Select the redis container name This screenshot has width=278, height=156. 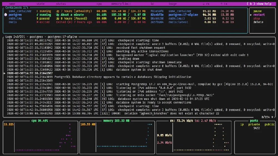[x=13, y=22]
